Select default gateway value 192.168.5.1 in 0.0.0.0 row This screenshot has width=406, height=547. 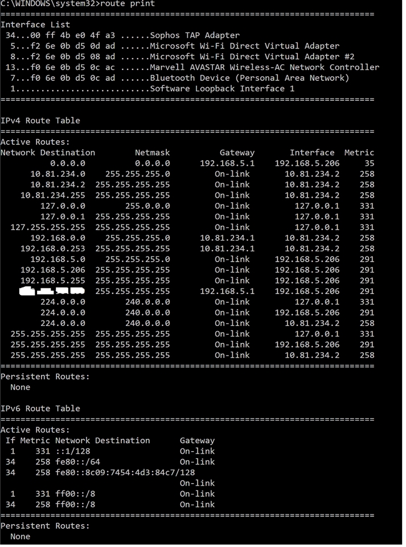pyautogui.click(x=227, y=164)
